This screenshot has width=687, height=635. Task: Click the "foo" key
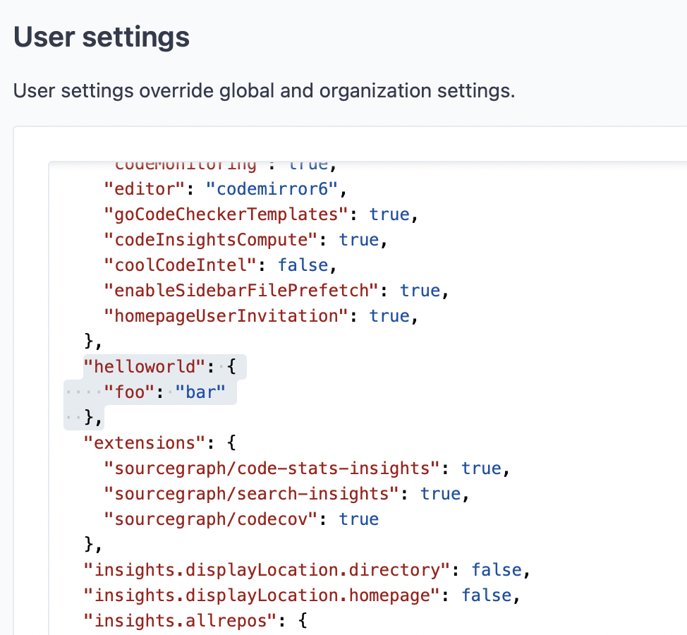129,392
